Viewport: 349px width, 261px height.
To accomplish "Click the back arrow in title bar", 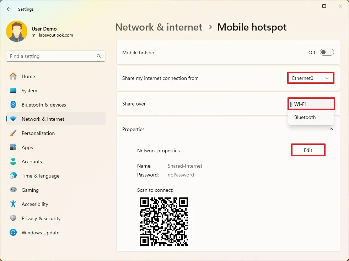I will tap(9, 9).
